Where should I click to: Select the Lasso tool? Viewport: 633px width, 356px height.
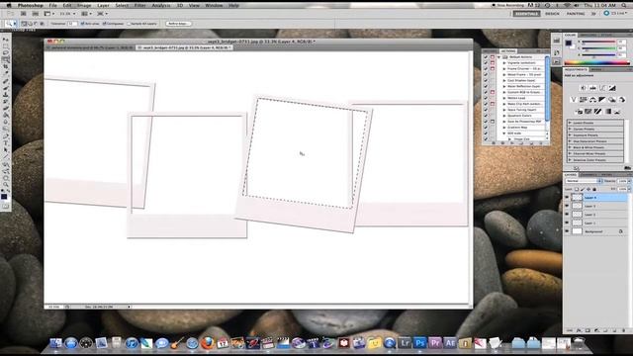point(6,53)
